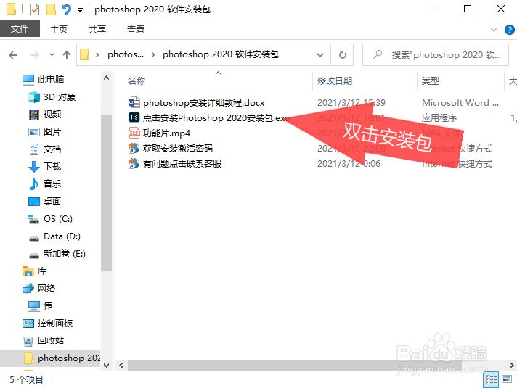Click the modified date 2021/3/12 15:39 cell

pos(351,103)
